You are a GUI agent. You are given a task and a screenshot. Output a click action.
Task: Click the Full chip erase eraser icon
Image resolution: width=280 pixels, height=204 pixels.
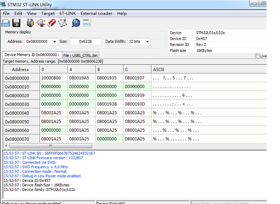(52, 23)
